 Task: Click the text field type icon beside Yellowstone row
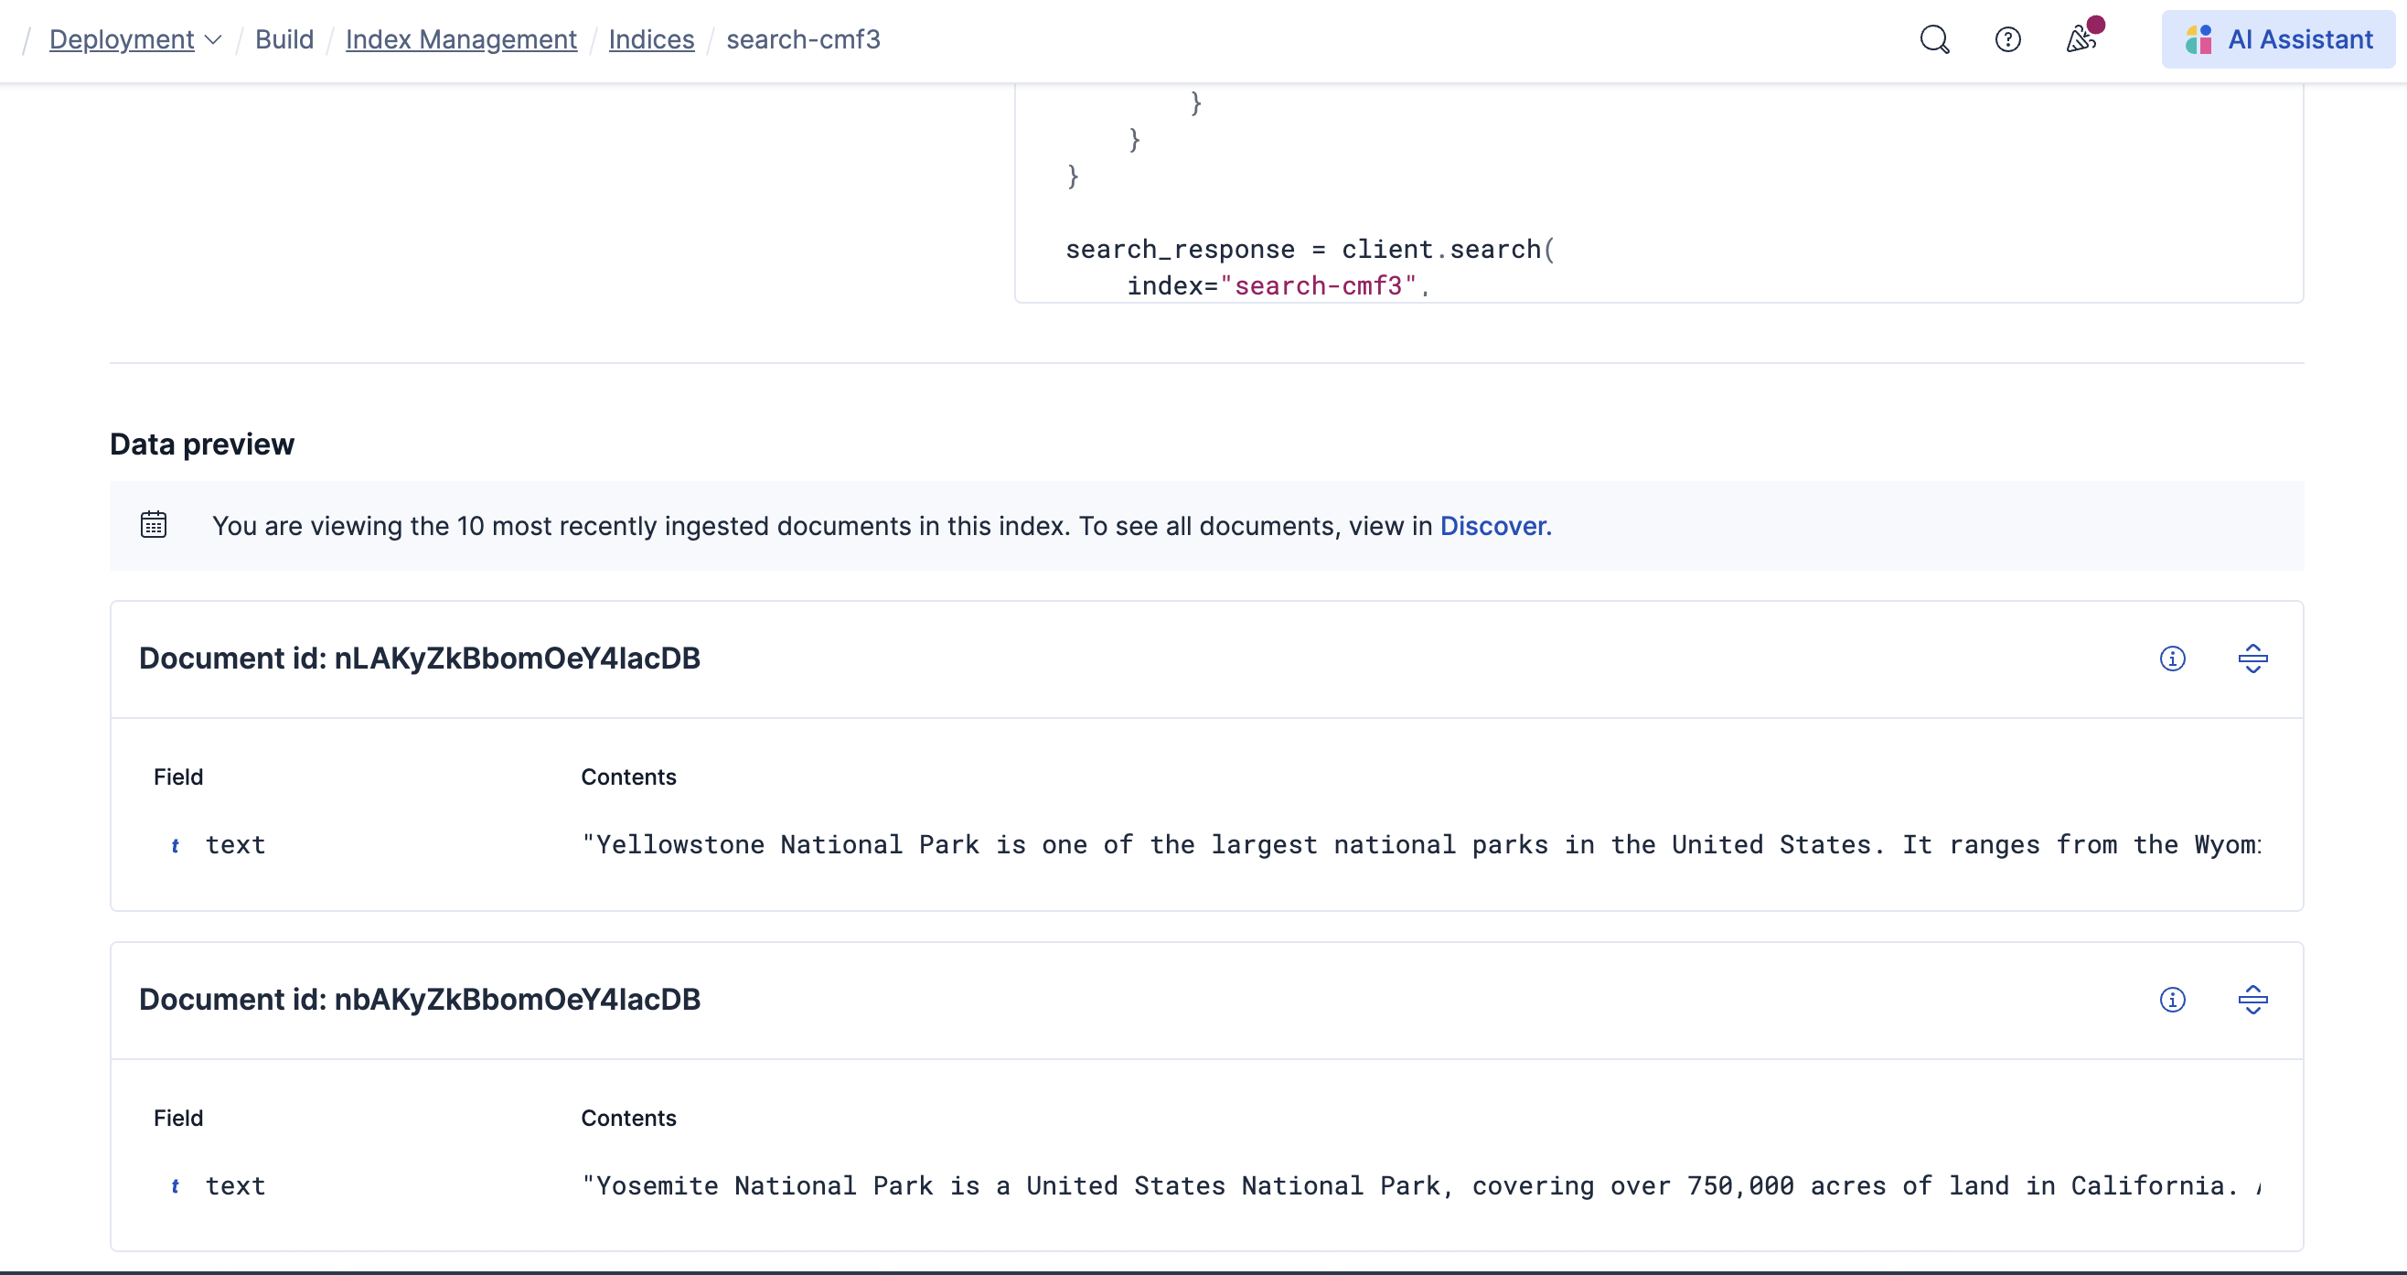point(177,845)
